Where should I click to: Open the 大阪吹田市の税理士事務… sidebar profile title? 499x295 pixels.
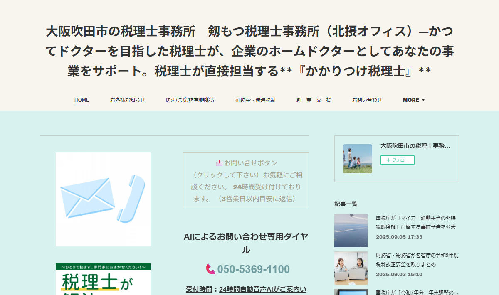pyautogui.click(x=415, y=146)
